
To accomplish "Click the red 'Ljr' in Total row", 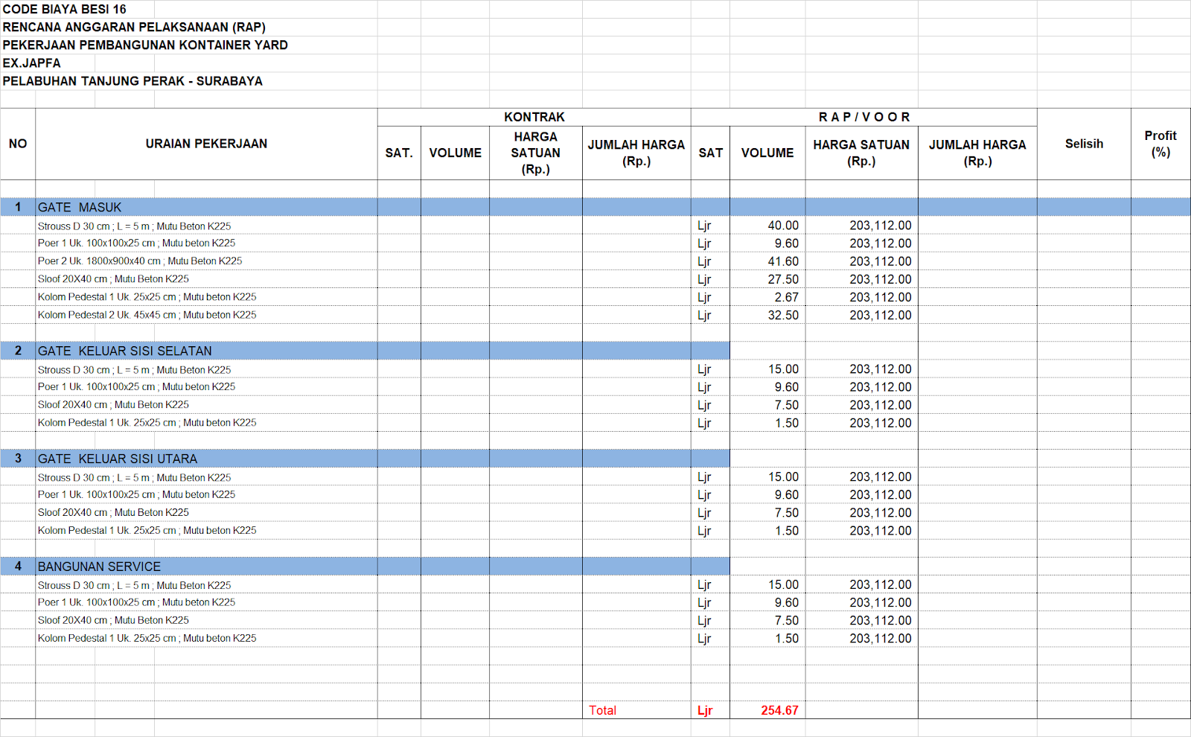I will click(x=704, y=711).
